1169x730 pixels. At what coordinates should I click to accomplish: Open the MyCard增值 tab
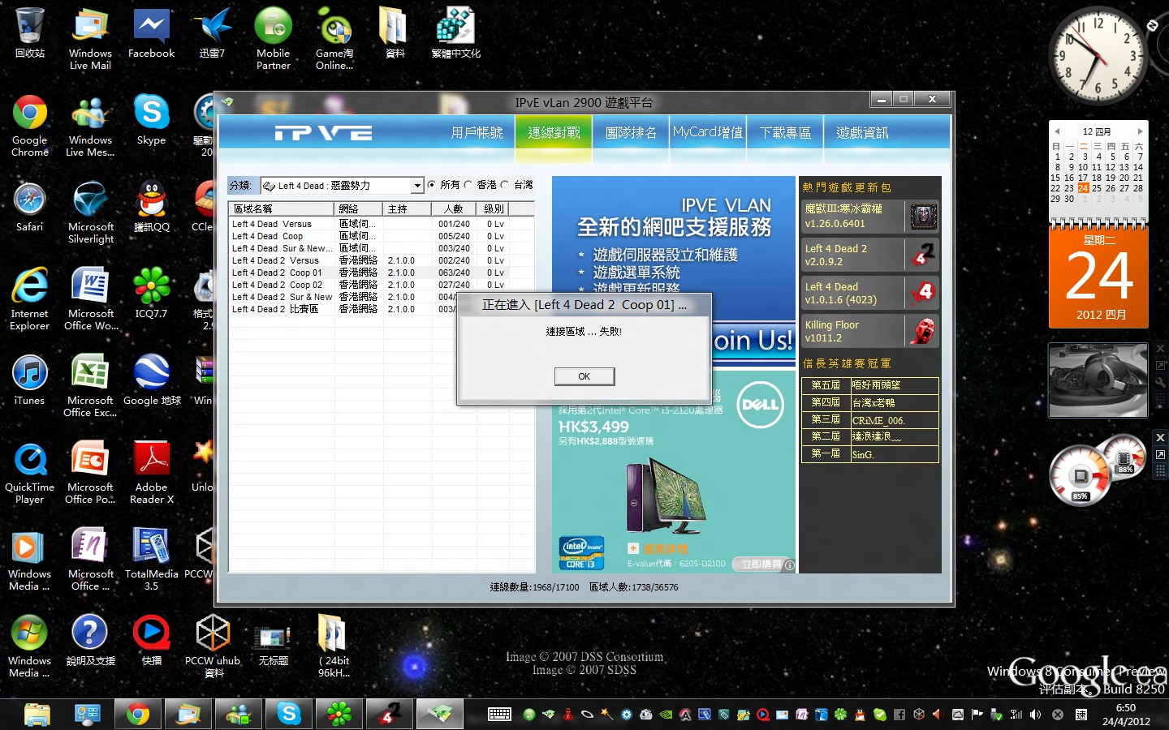click(707, 133)
